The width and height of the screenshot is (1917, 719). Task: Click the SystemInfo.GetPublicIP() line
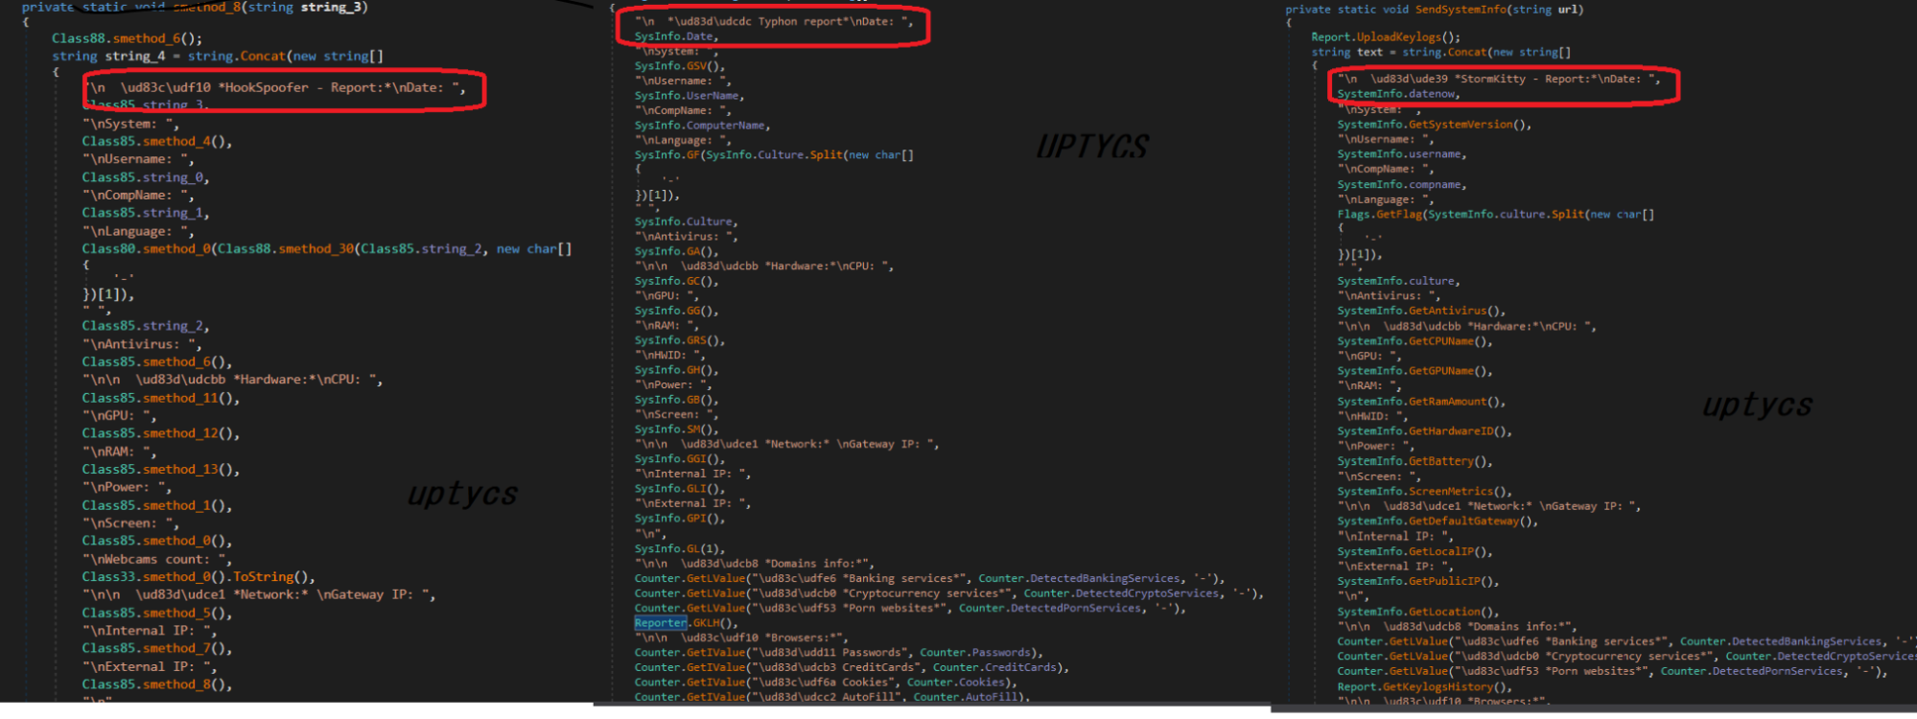point(1418,582)
